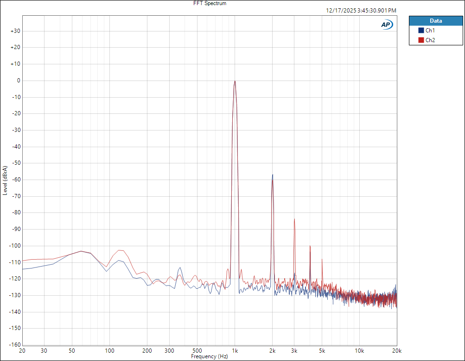465x361 pixels.
Task: Click the AP logo in the graph corner
Action: pos(387,25)
